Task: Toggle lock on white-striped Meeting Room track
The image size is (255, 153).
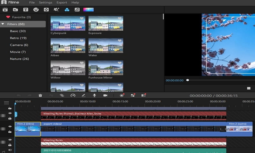Action: coord(10,145)
